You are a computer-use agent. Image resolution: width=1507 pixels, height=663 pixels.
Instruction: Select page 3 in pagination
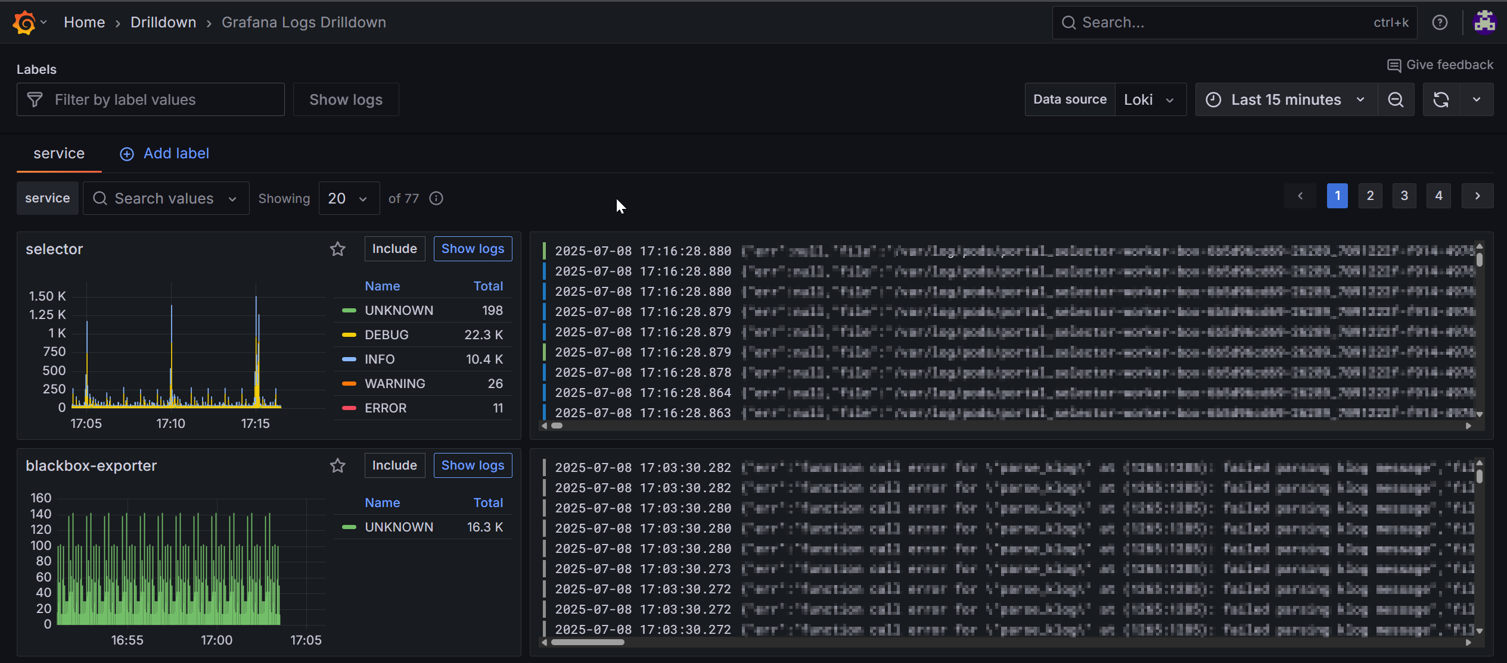point(1404,196)
